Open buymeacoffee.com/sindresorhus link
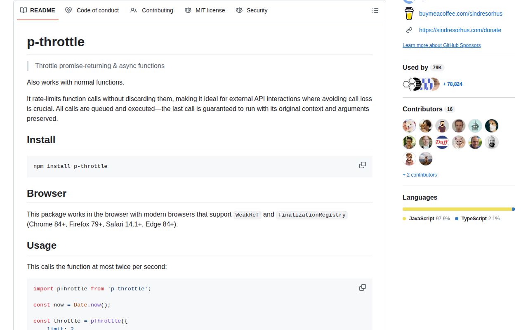 tap(461, 14)
